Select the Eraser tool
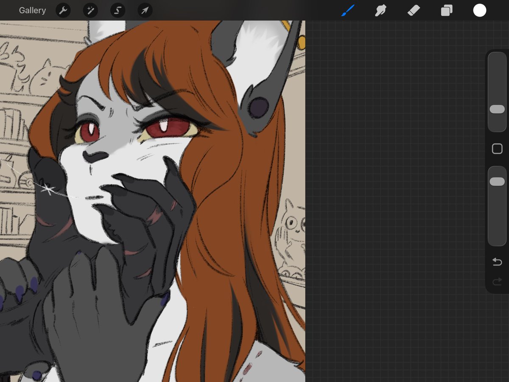509x382 pixels. click(414, 11)
